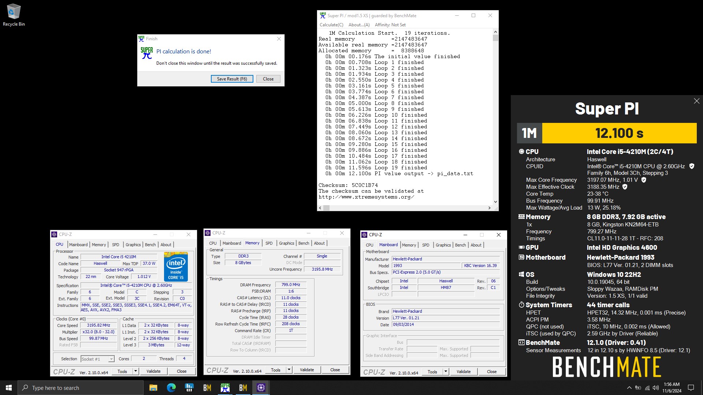Open Graphics tab in right CPU-Z window

click(443, 245)
